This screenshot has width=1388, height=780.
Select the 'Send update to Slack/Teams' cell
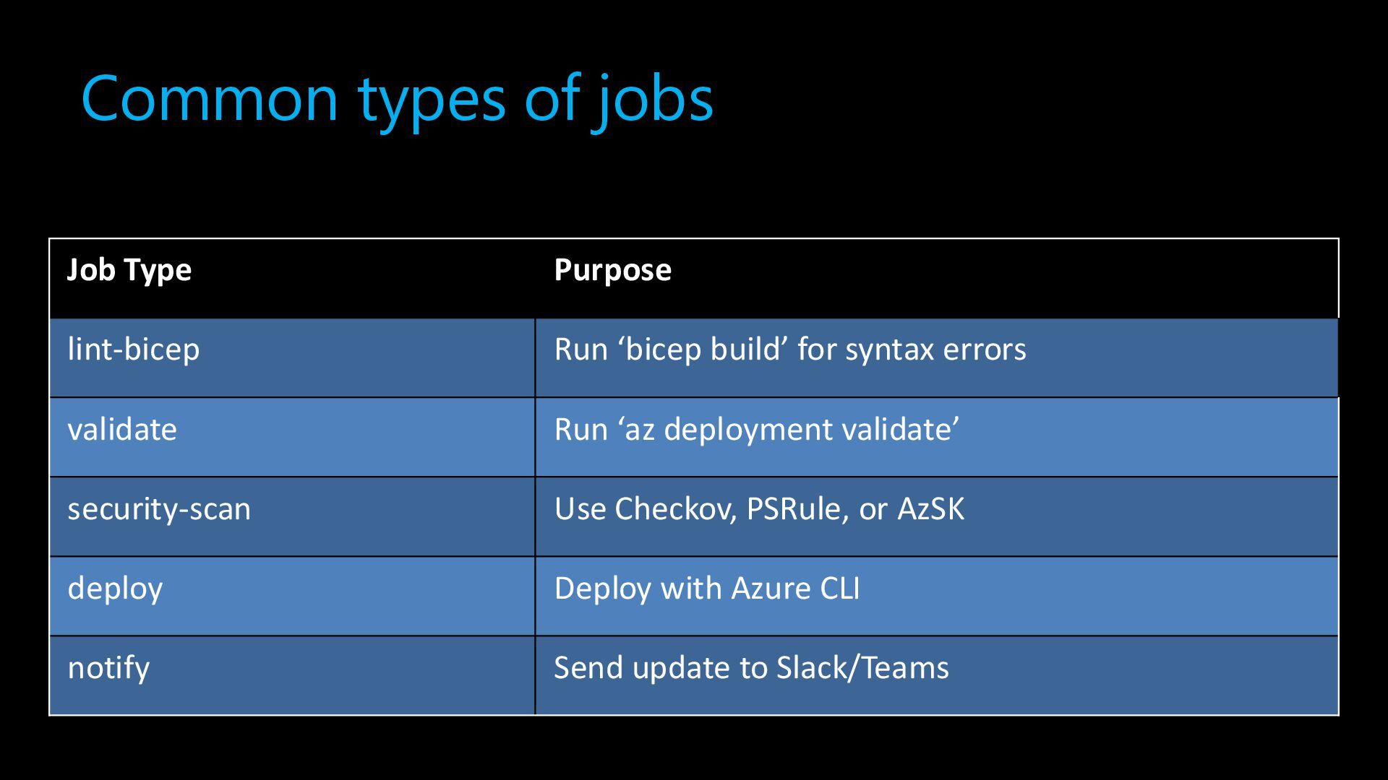(937, 675)
